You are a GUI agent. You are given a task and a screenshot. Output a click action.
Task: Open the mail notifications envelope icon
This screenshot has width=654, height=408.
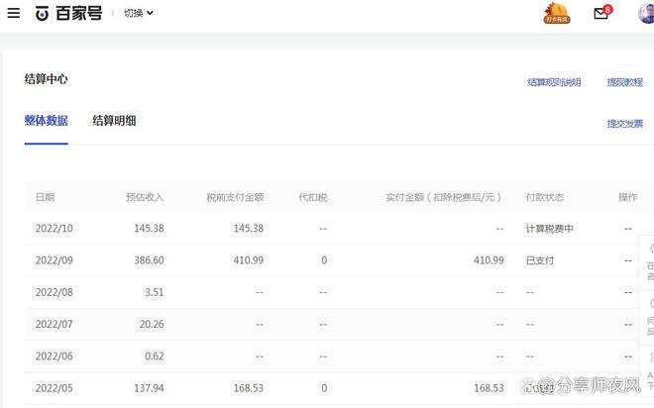coord(601,14)
